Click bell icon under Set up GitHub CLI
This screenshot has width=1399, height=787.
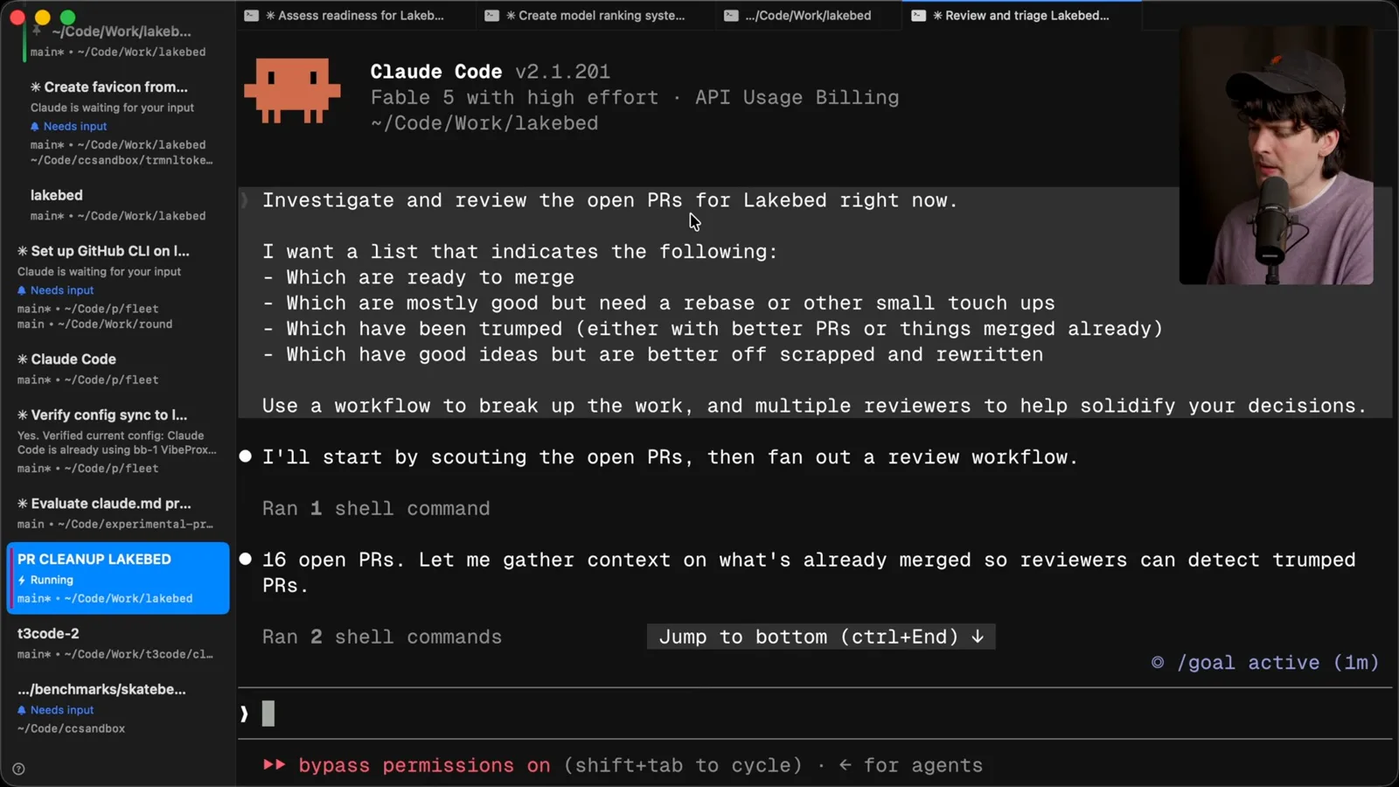coord(22,290)
